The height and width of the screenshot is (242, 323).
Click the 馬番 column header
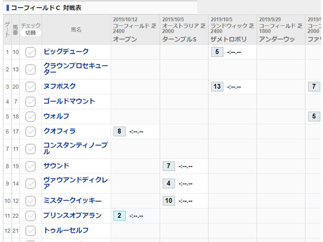16,30
